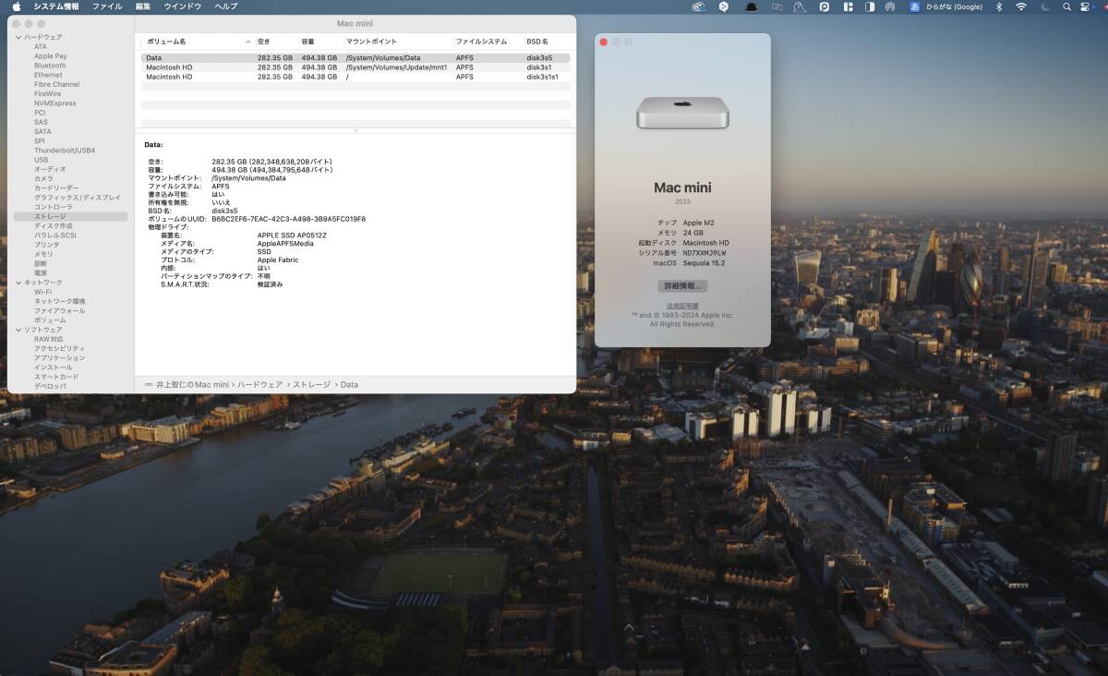Select ファイアウォール in the sidebar
The width and height of the screenshot is (1108, 676).
pyautogui.click(x=60, y=310)
